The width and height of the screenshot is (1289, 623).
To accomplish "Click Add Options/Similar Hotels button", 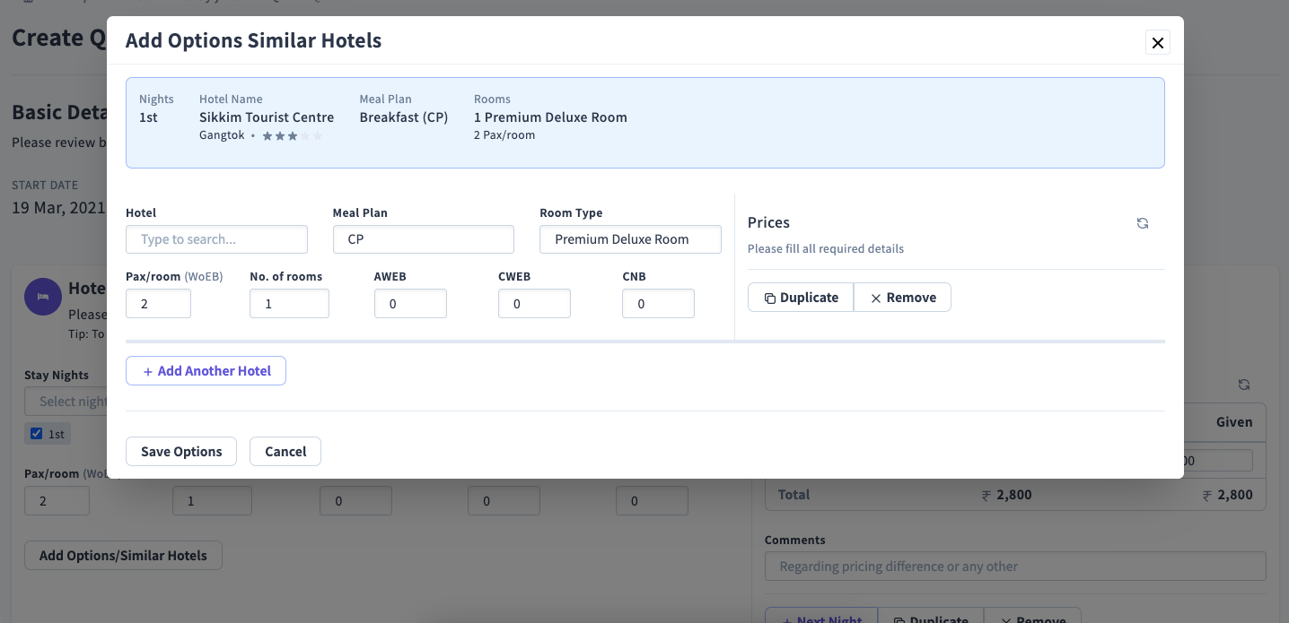I will click(x=122, y=555).
